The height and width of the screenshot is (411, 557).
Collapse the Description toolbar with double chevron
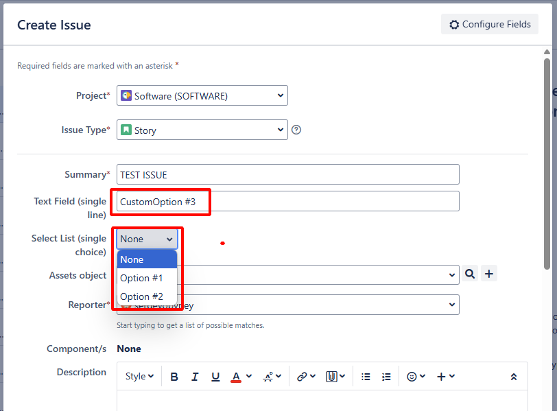(x=514, y=377)
